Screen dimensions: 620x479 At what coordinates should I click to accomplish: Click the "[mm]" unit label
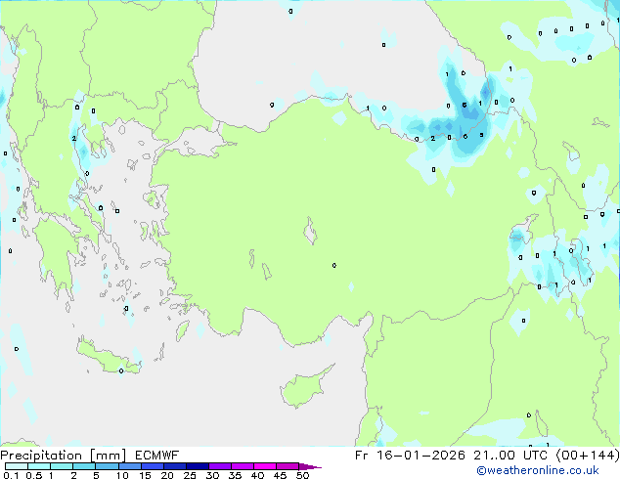tap(108, 456)
